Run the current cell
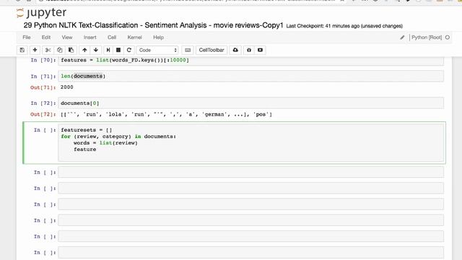This screenshot has height=260, width=462. pyautogui.click(x=108, y=50)
